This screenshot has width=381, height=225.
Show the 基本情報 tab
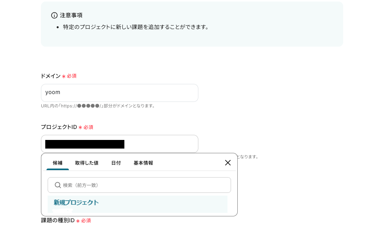click(x=143, y=163)
